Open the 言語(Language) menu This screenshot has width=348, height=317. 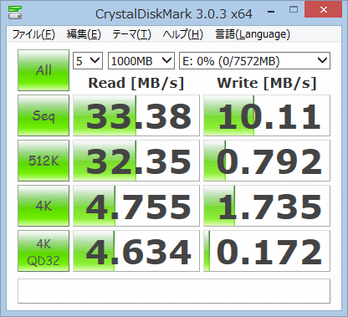253,34
